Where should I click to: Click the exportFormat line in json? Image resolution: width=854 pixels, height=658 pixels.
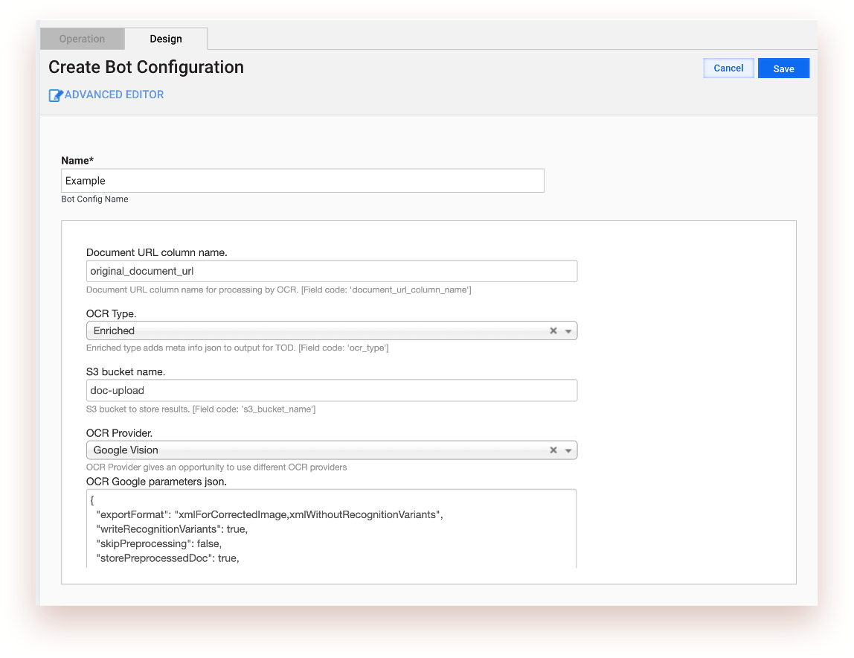click(269, 514)
